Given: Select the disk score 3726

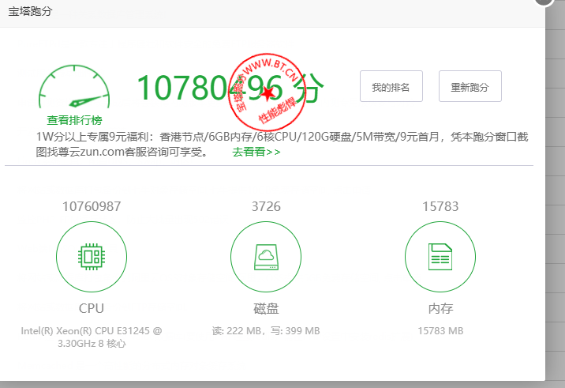Looking at the screenshot, I should [x=266, y=206].
